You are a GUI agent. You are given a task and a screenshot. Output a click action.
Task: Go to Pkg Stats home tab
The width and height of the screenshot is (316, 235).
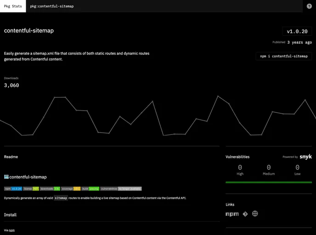(13, 6)
